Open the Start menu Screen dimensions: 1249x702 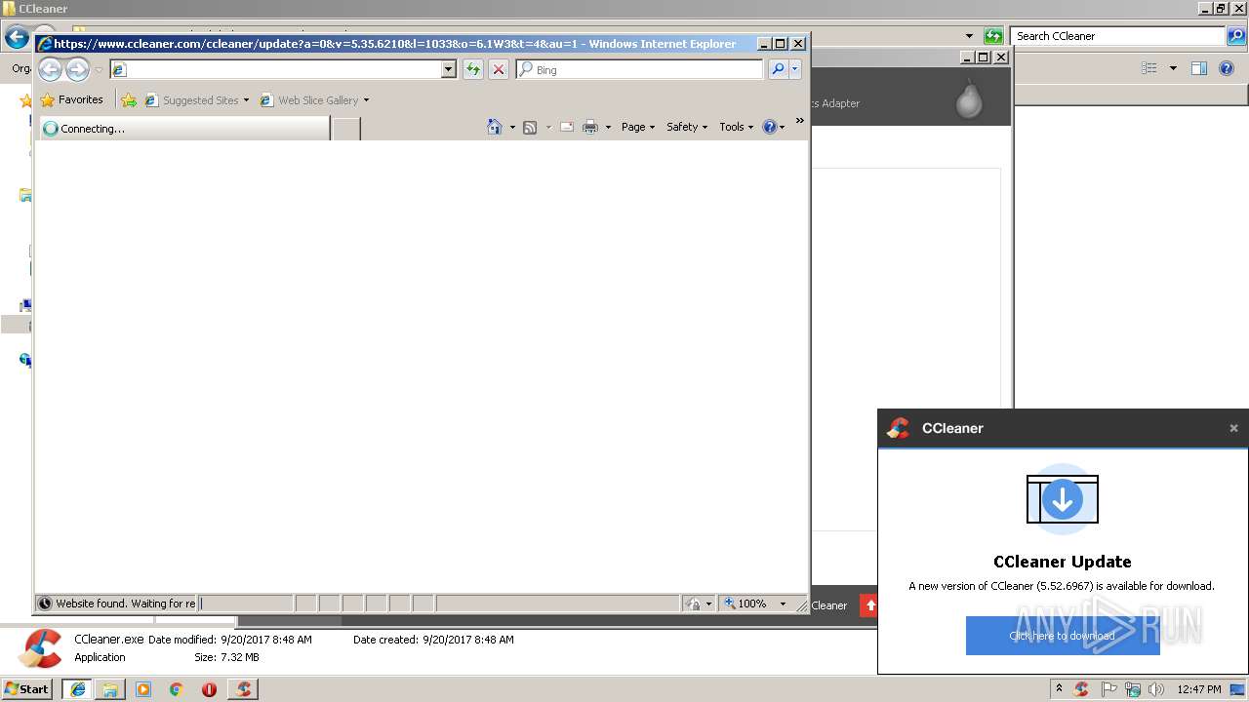point(26,689)
